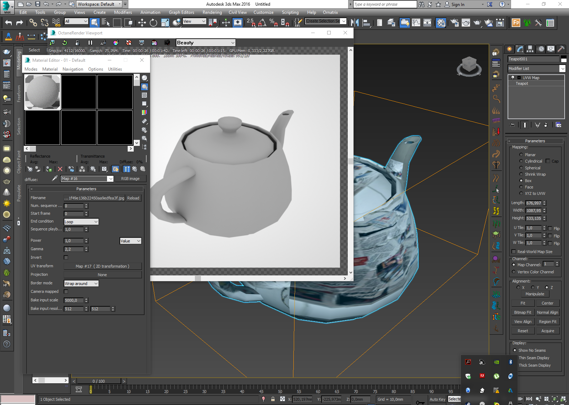Open Navigation menu in Material Editor
Screen dimensions: 569x405
point(73,69)
